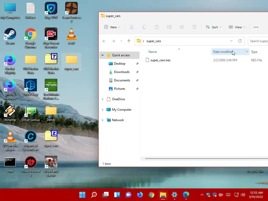The height and width of the screenshot is (201, 268).
Task: Navigate up one folder level
Action: pos(129,41)
